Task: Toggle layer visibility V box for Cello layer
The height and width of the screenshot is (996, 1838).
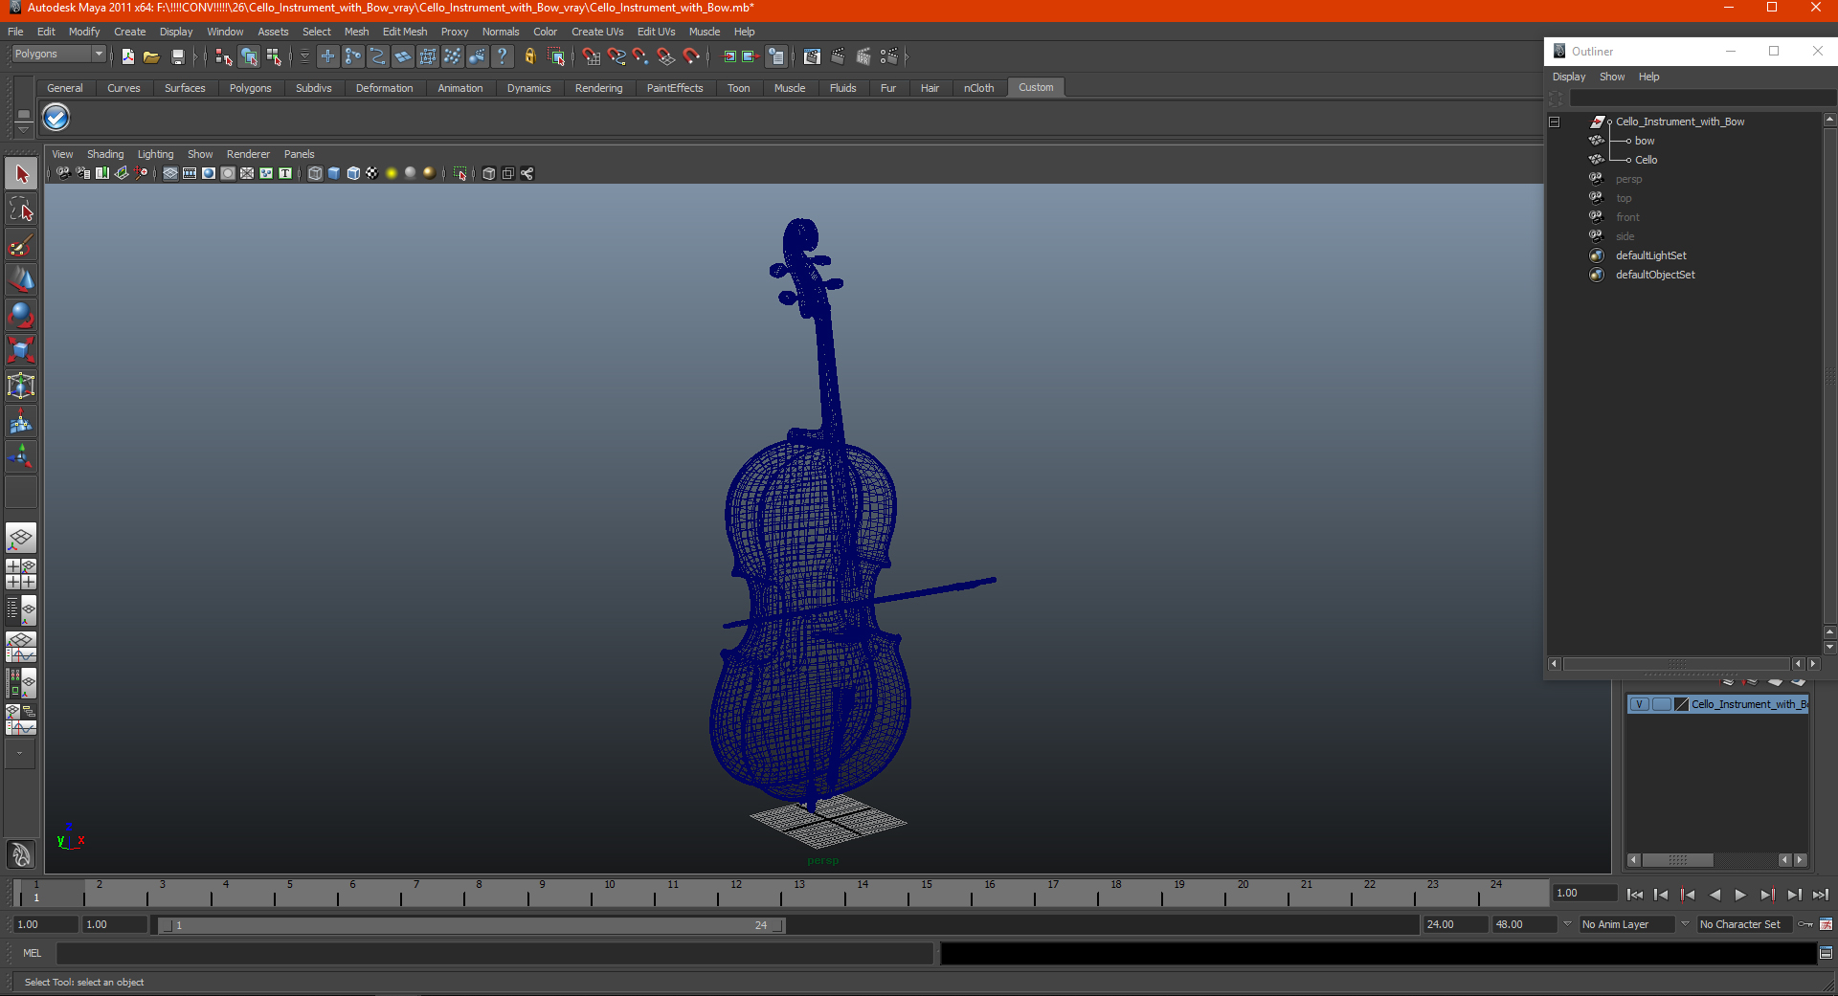Action: 1639,704
